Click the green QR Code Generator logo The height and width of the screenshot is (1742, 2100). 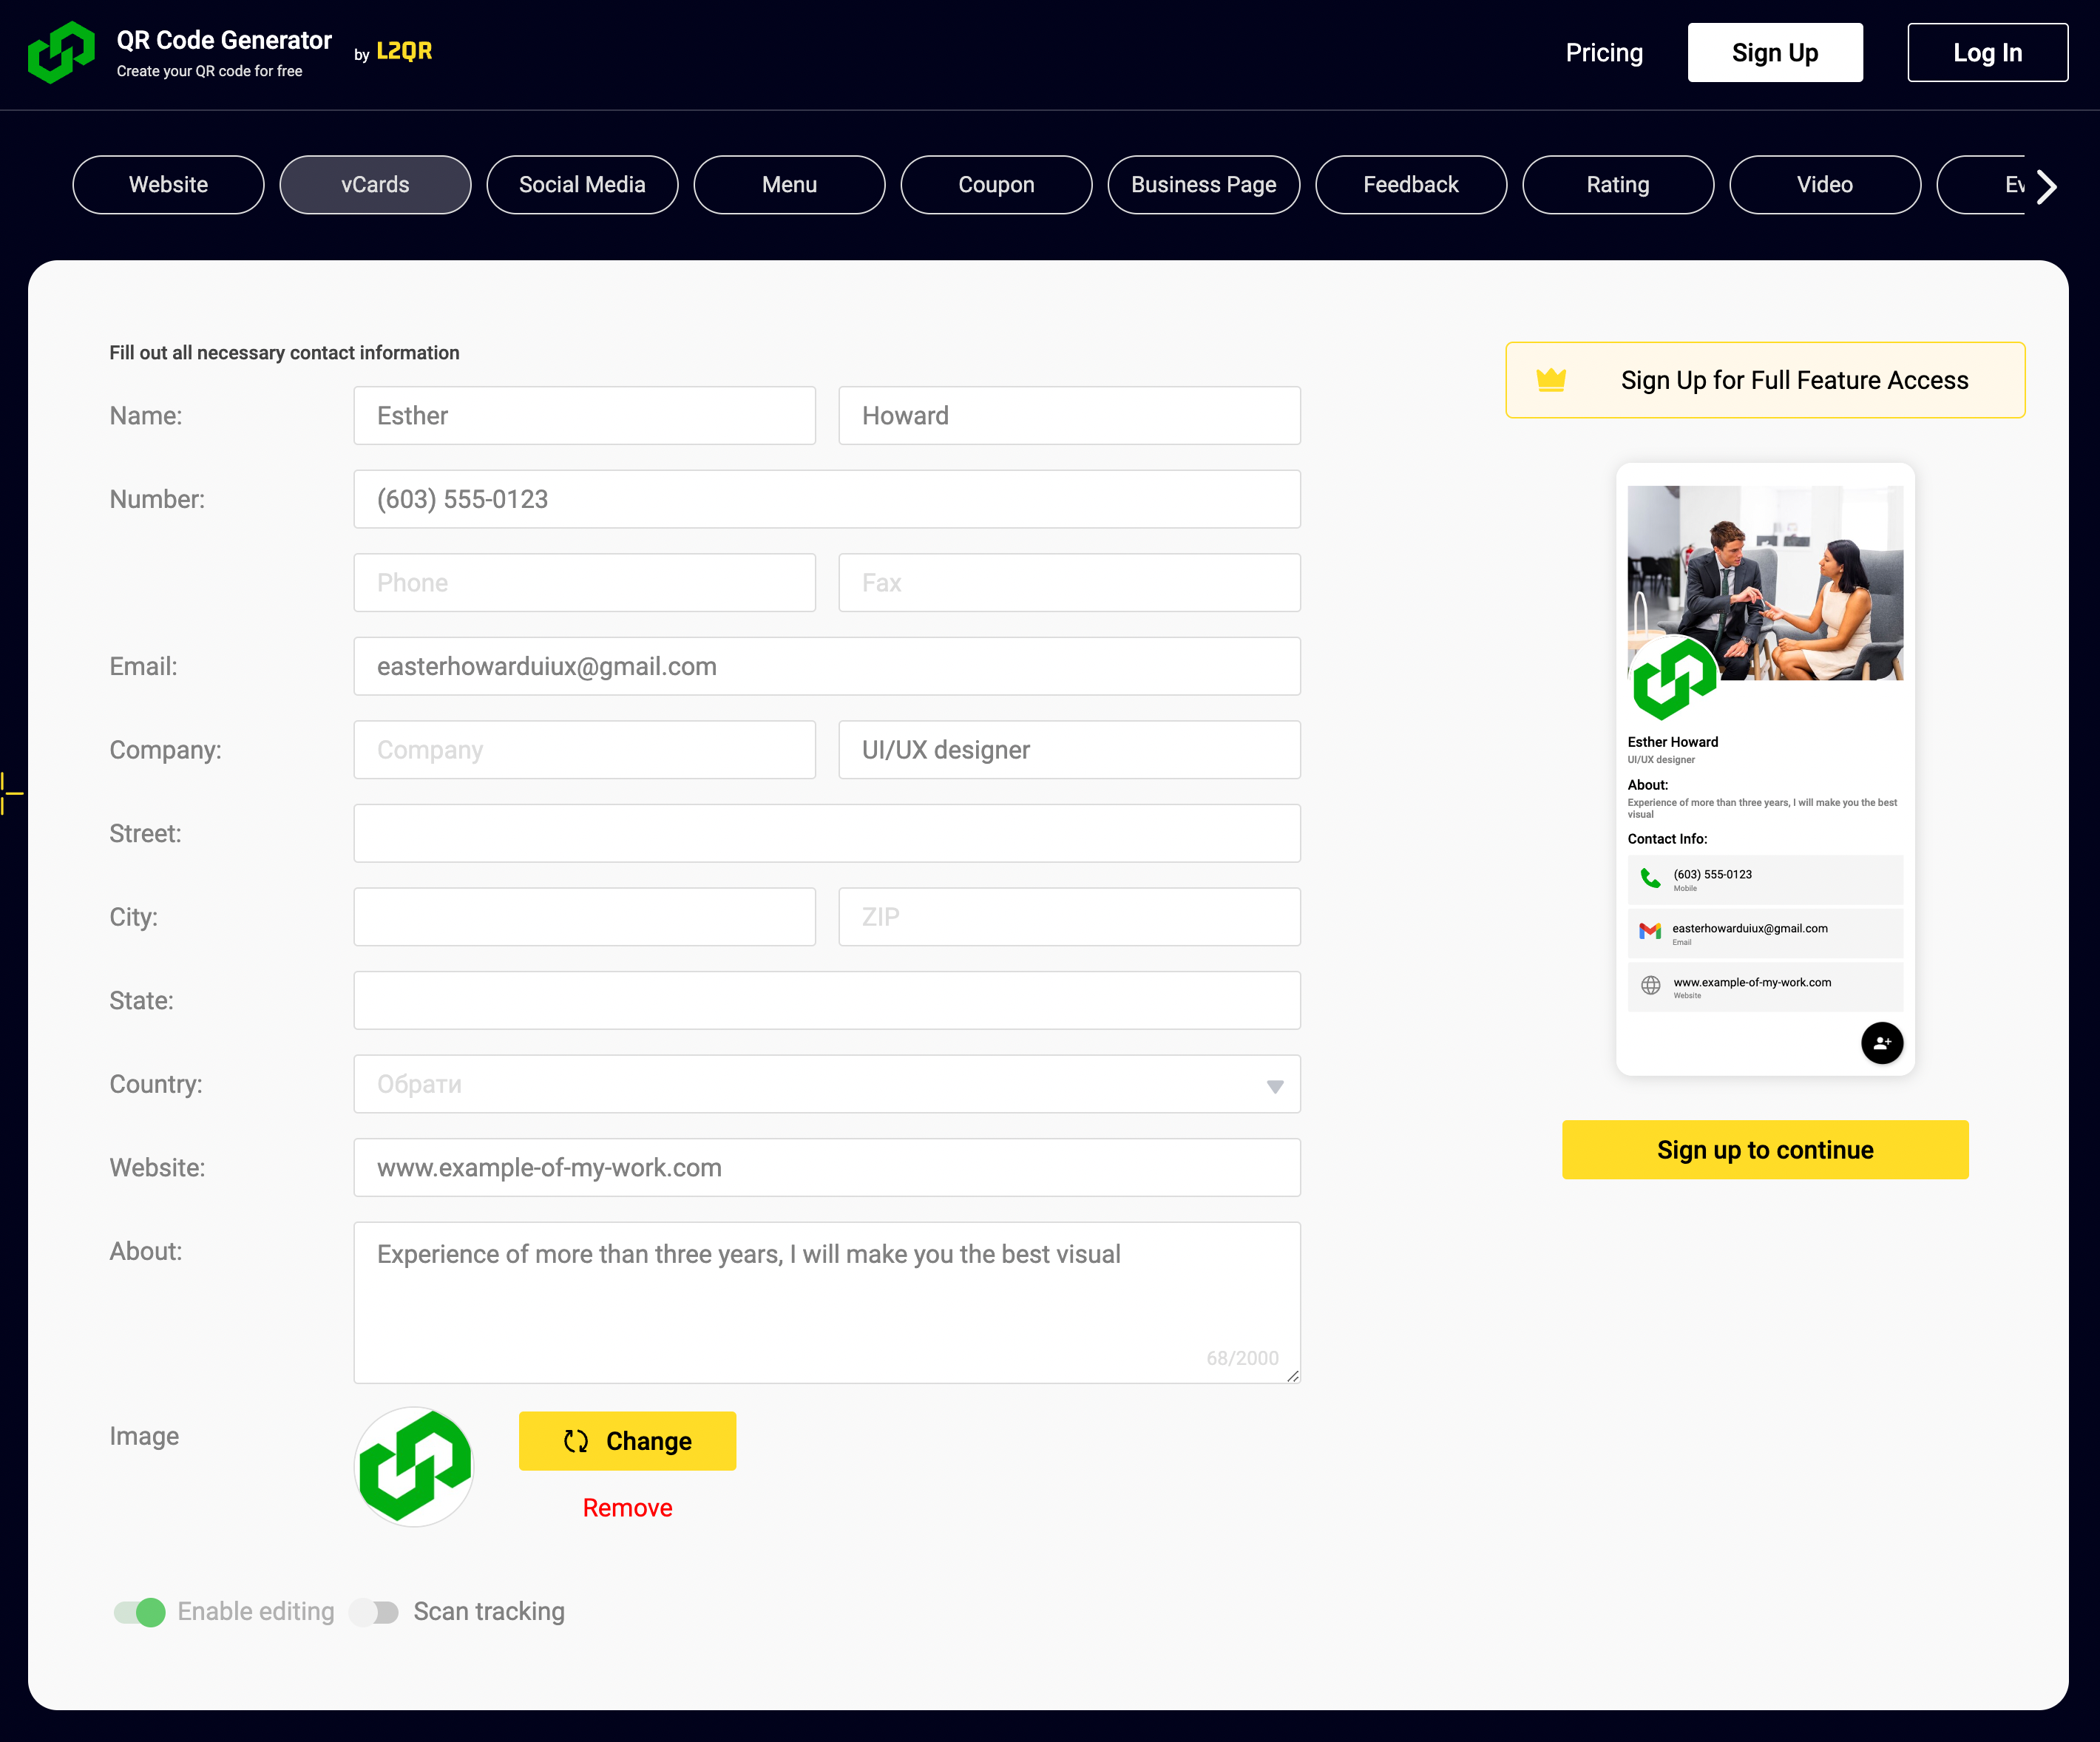point(61,53)
